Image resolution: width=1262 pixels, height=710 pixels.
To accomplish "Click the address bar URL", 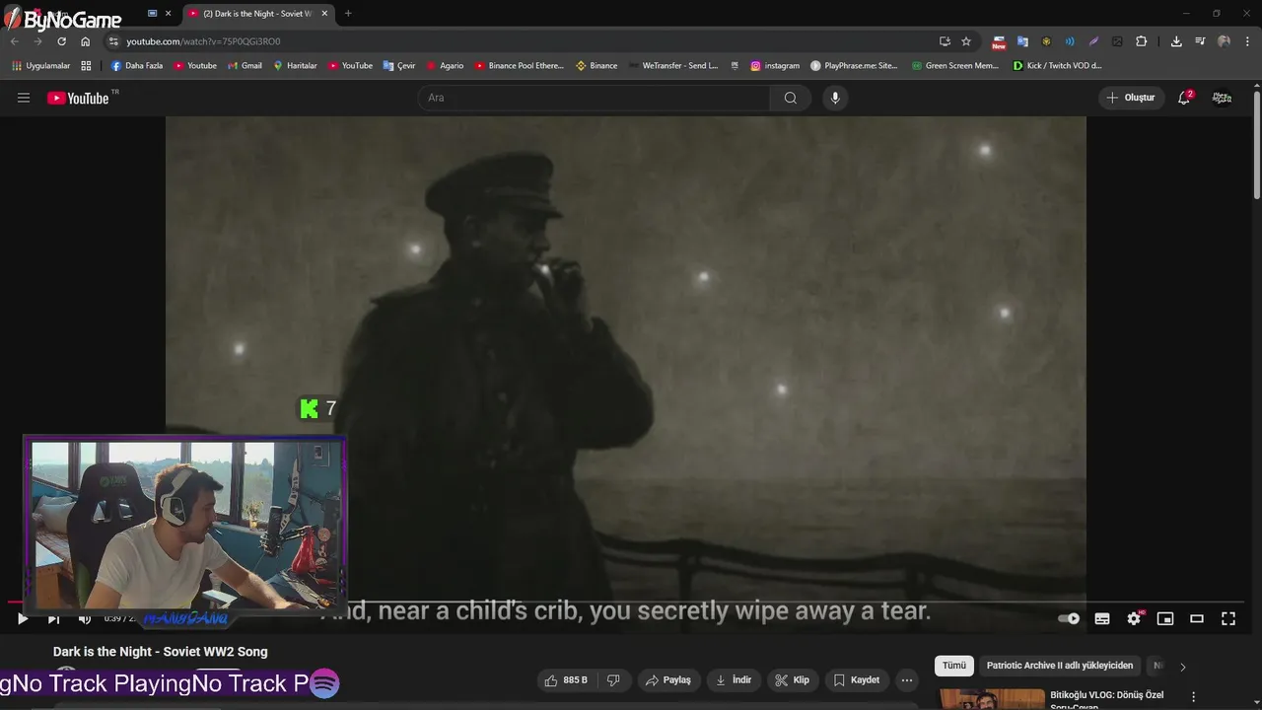I will [x=203, y=41].
